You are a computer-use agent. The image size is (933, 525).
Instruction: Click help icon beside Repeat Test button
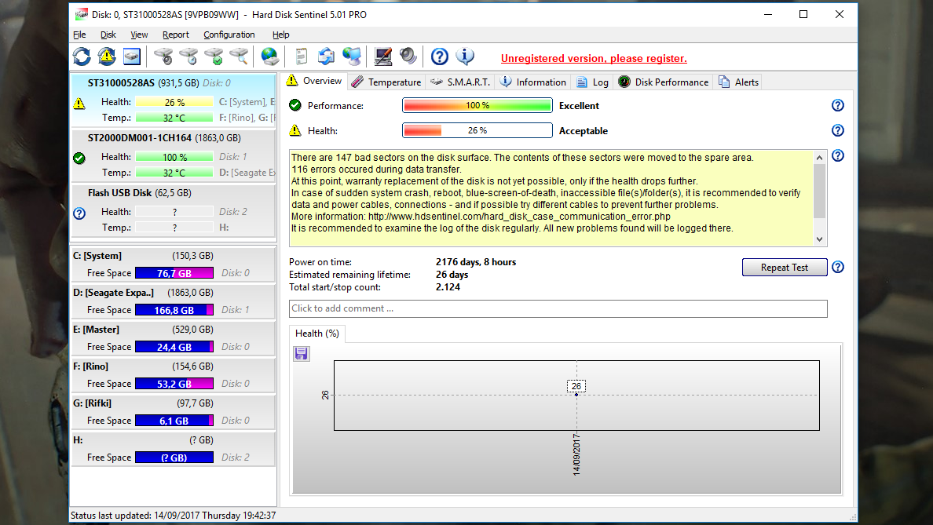838,267
